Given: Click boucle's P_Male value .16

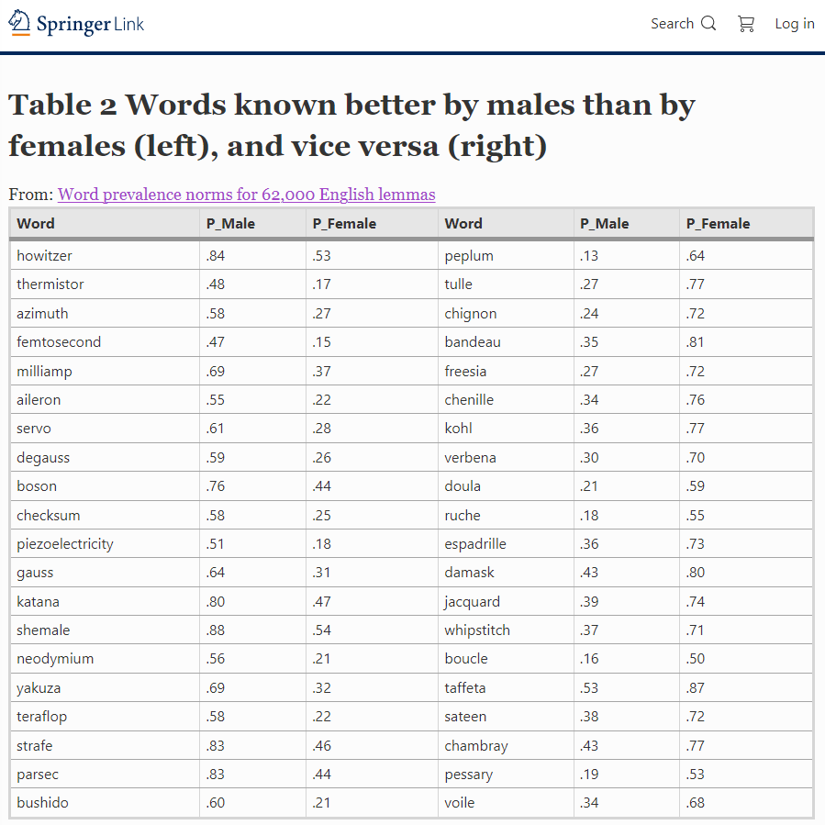Looking at the screenshot, I should pos(589,659).
